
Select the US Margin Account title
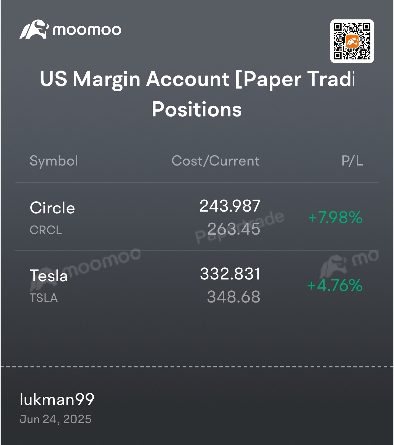click(x=197, y=79)
